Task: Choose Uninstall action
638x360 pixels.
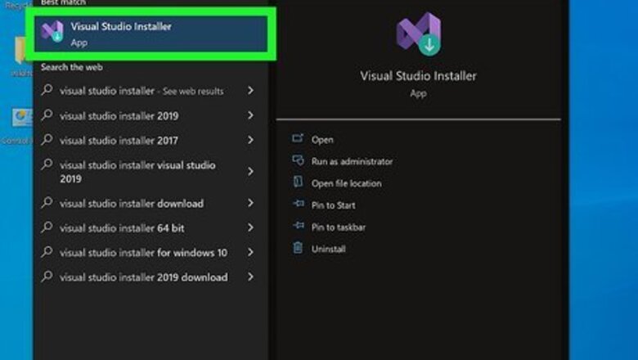Action: pos(328,249)
